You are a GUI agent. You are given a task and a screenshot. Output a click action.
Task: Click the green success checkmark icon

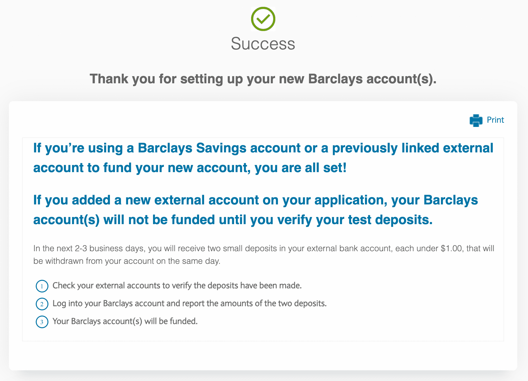point(263,19)
